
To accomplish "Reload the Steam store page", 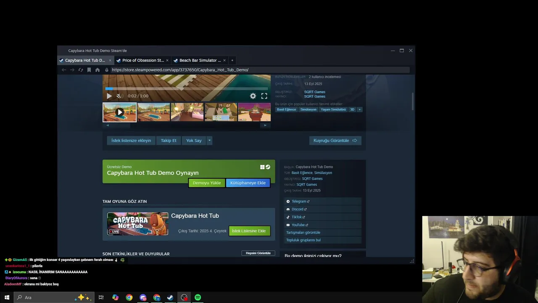I will [x=81, y=70].
